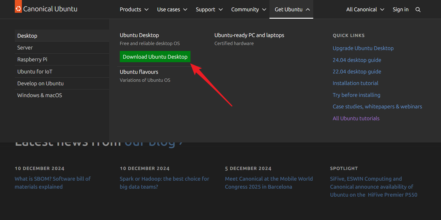Expand the All Canonical dropdown

[x=365, y=9]
